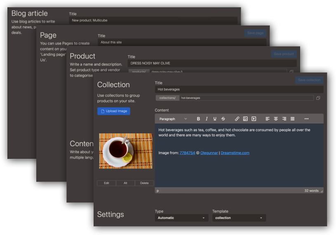
Task: Insert an image via the editor toolbar
Action: point(245,119)
